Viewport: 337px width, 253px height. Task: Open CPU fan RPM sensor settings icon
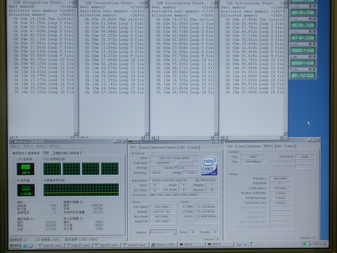(x=311, y=70)
